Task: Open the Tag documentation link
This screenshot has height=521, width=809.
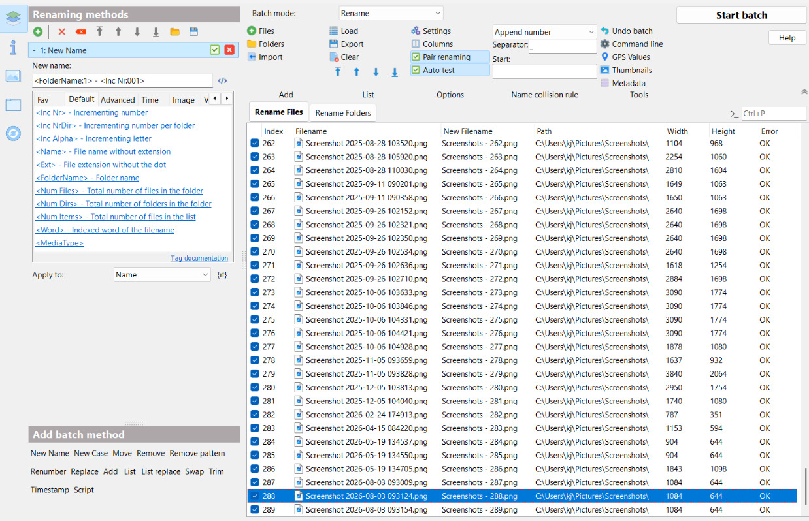Action: [x=199, y=258]
